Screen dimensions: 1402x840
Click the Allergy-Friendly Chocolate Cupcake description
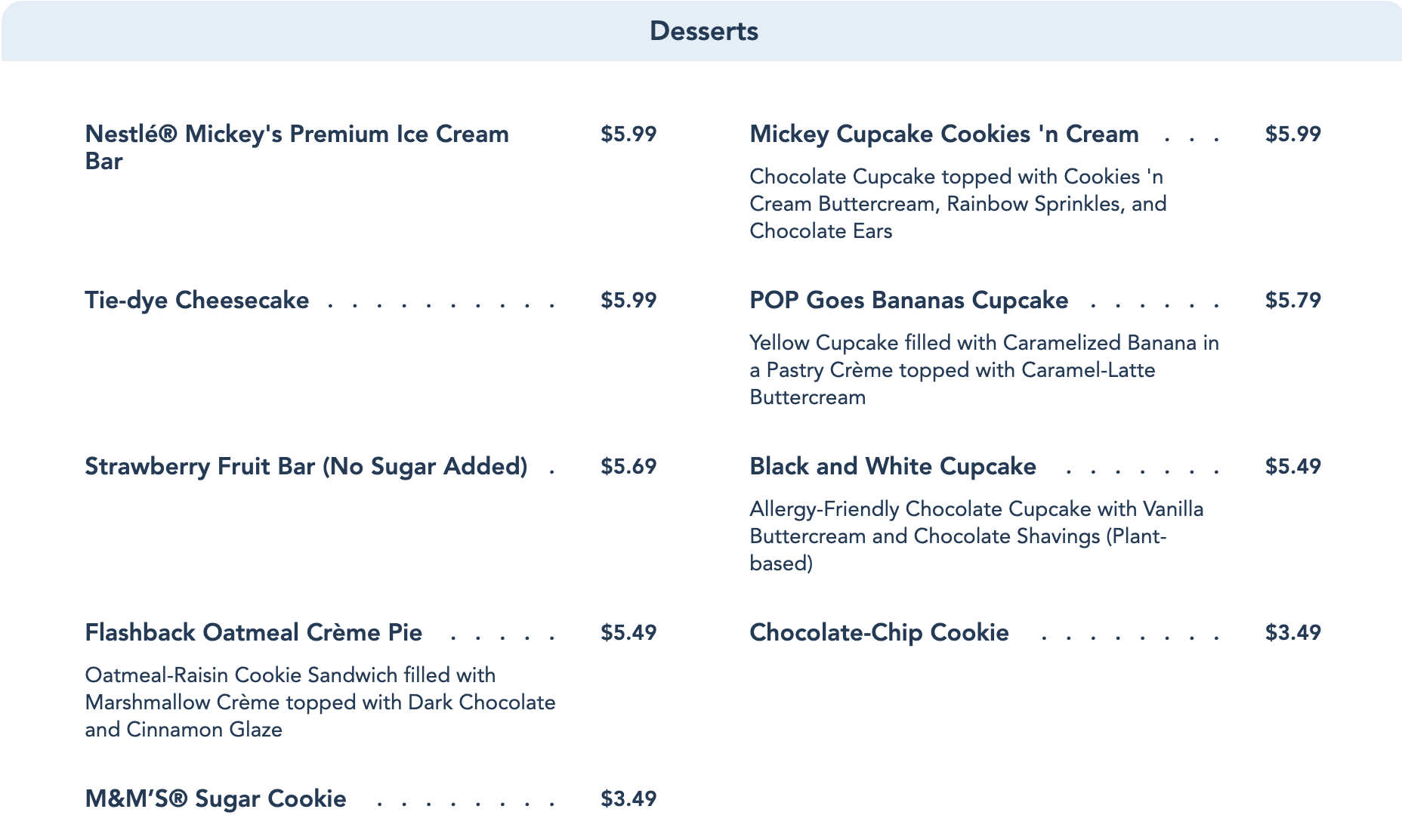coord(976,536)
